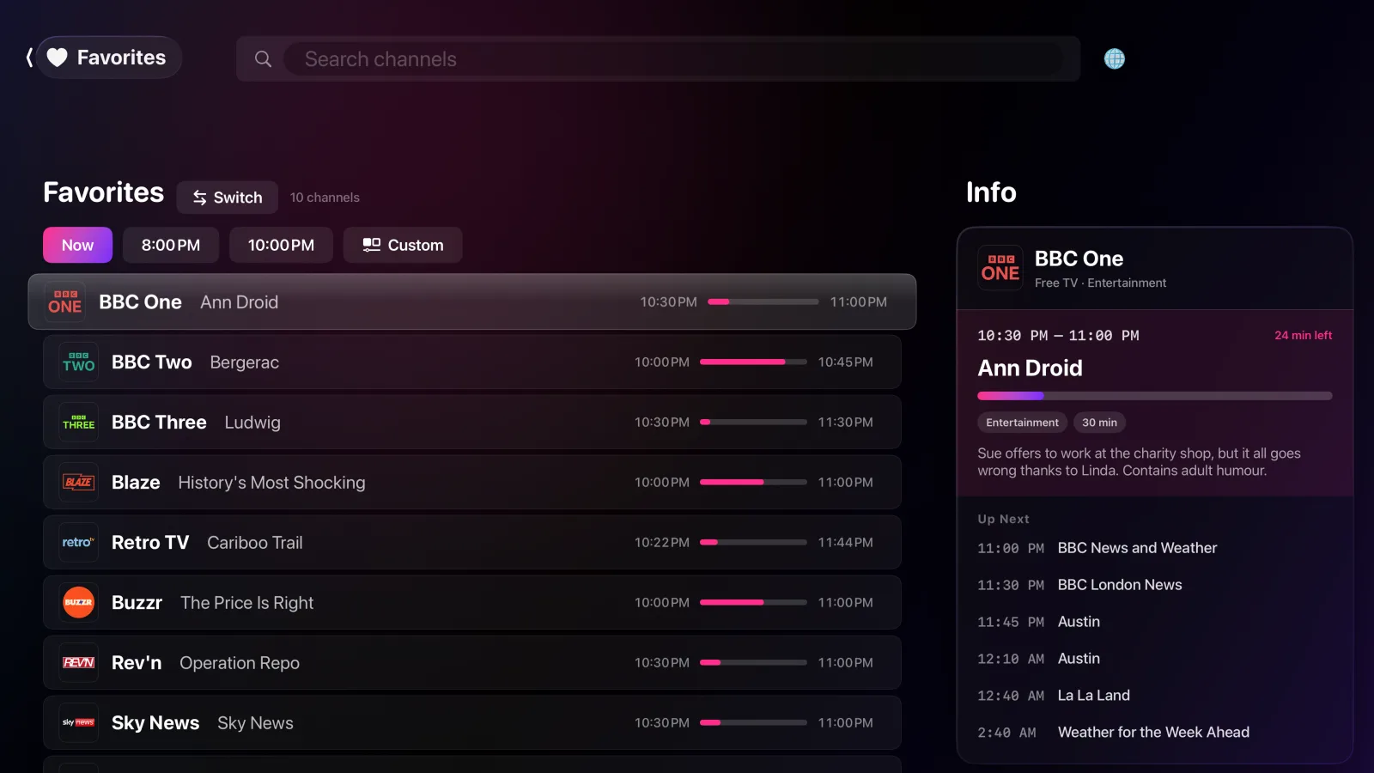Select Sky News channel row
The height and width of the screenshot is (773, 1374).
pyautogui.click(x=472, y=723)
